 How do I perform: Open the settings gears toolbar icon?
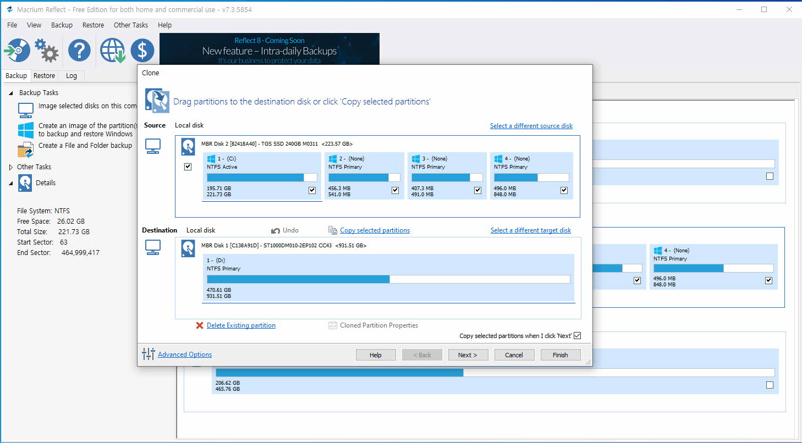(47, 51)
